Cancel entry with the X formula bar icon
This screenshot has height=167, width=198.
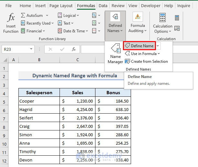[50, 49]
